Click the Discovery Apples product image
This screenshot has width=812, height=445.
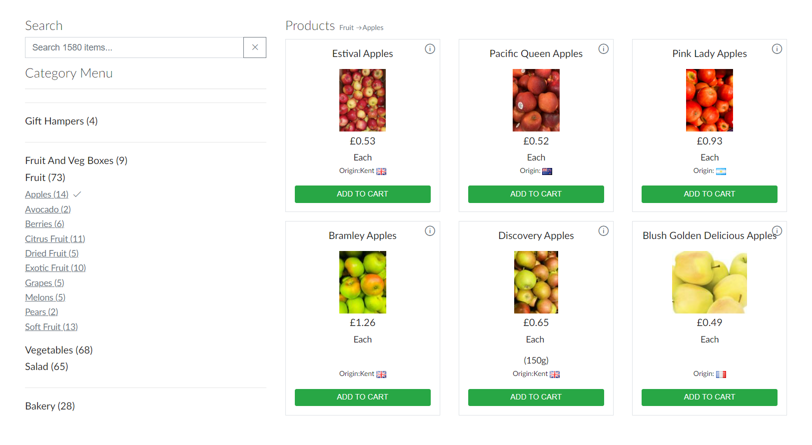(536, 282)
